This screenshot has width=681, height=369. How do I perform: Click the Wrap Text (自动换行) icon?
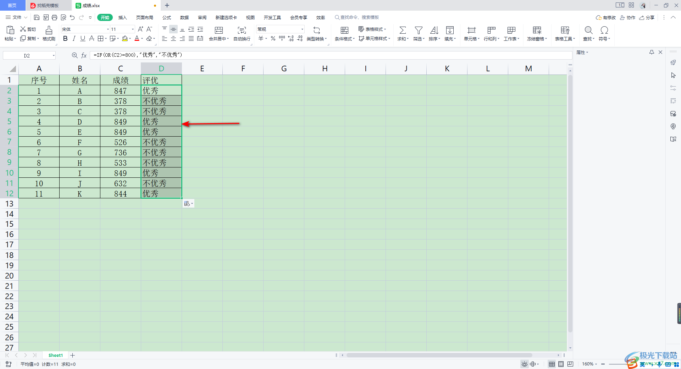242,30
